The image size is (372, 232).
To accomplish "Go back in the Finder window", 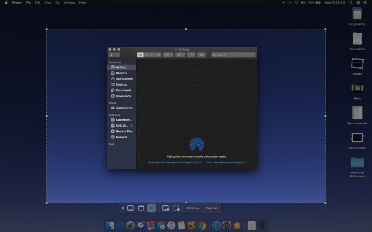I will tap(111, 55).
